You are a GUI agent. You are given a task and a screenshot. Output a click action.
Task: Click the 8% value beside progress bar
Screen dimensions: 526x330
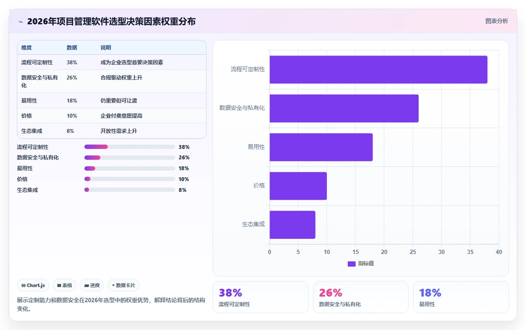coord(183,190)
